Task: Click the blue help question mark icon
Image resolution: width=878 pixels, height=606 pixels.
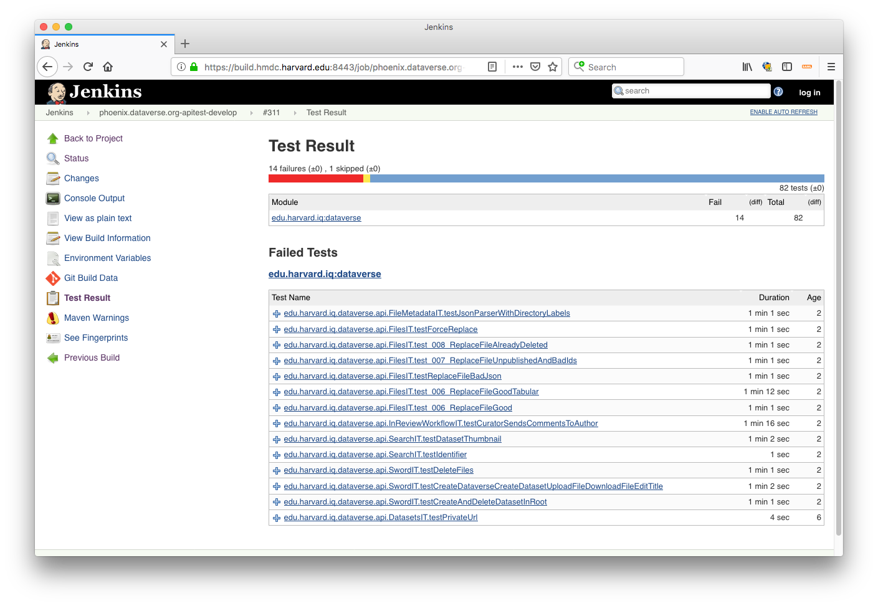Action: click(x=778, y=92)
